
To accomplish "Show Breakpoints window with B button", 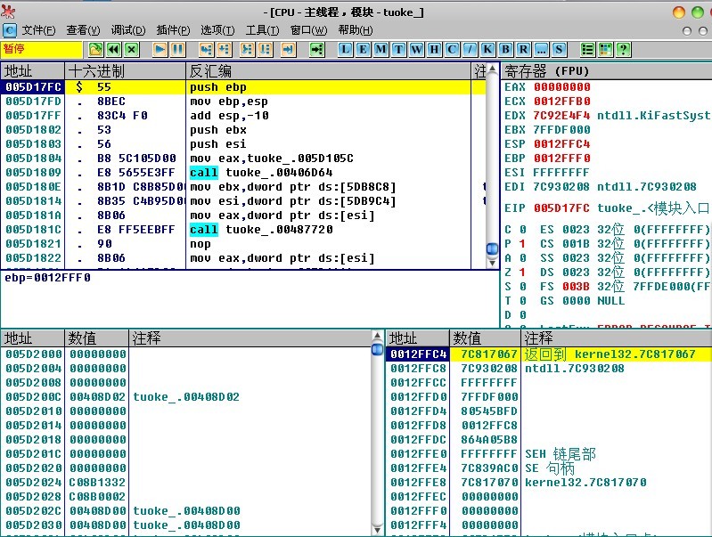I will [505, 49].
